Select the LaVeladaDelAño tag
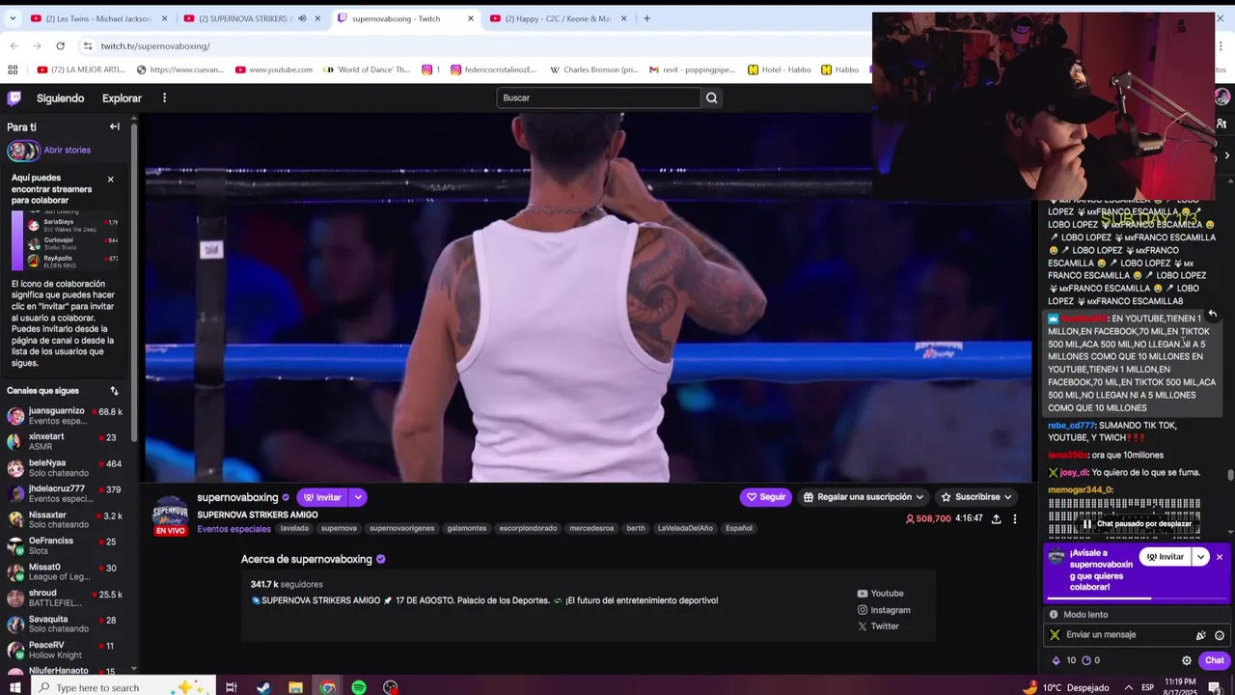 (x=685, y=528)
